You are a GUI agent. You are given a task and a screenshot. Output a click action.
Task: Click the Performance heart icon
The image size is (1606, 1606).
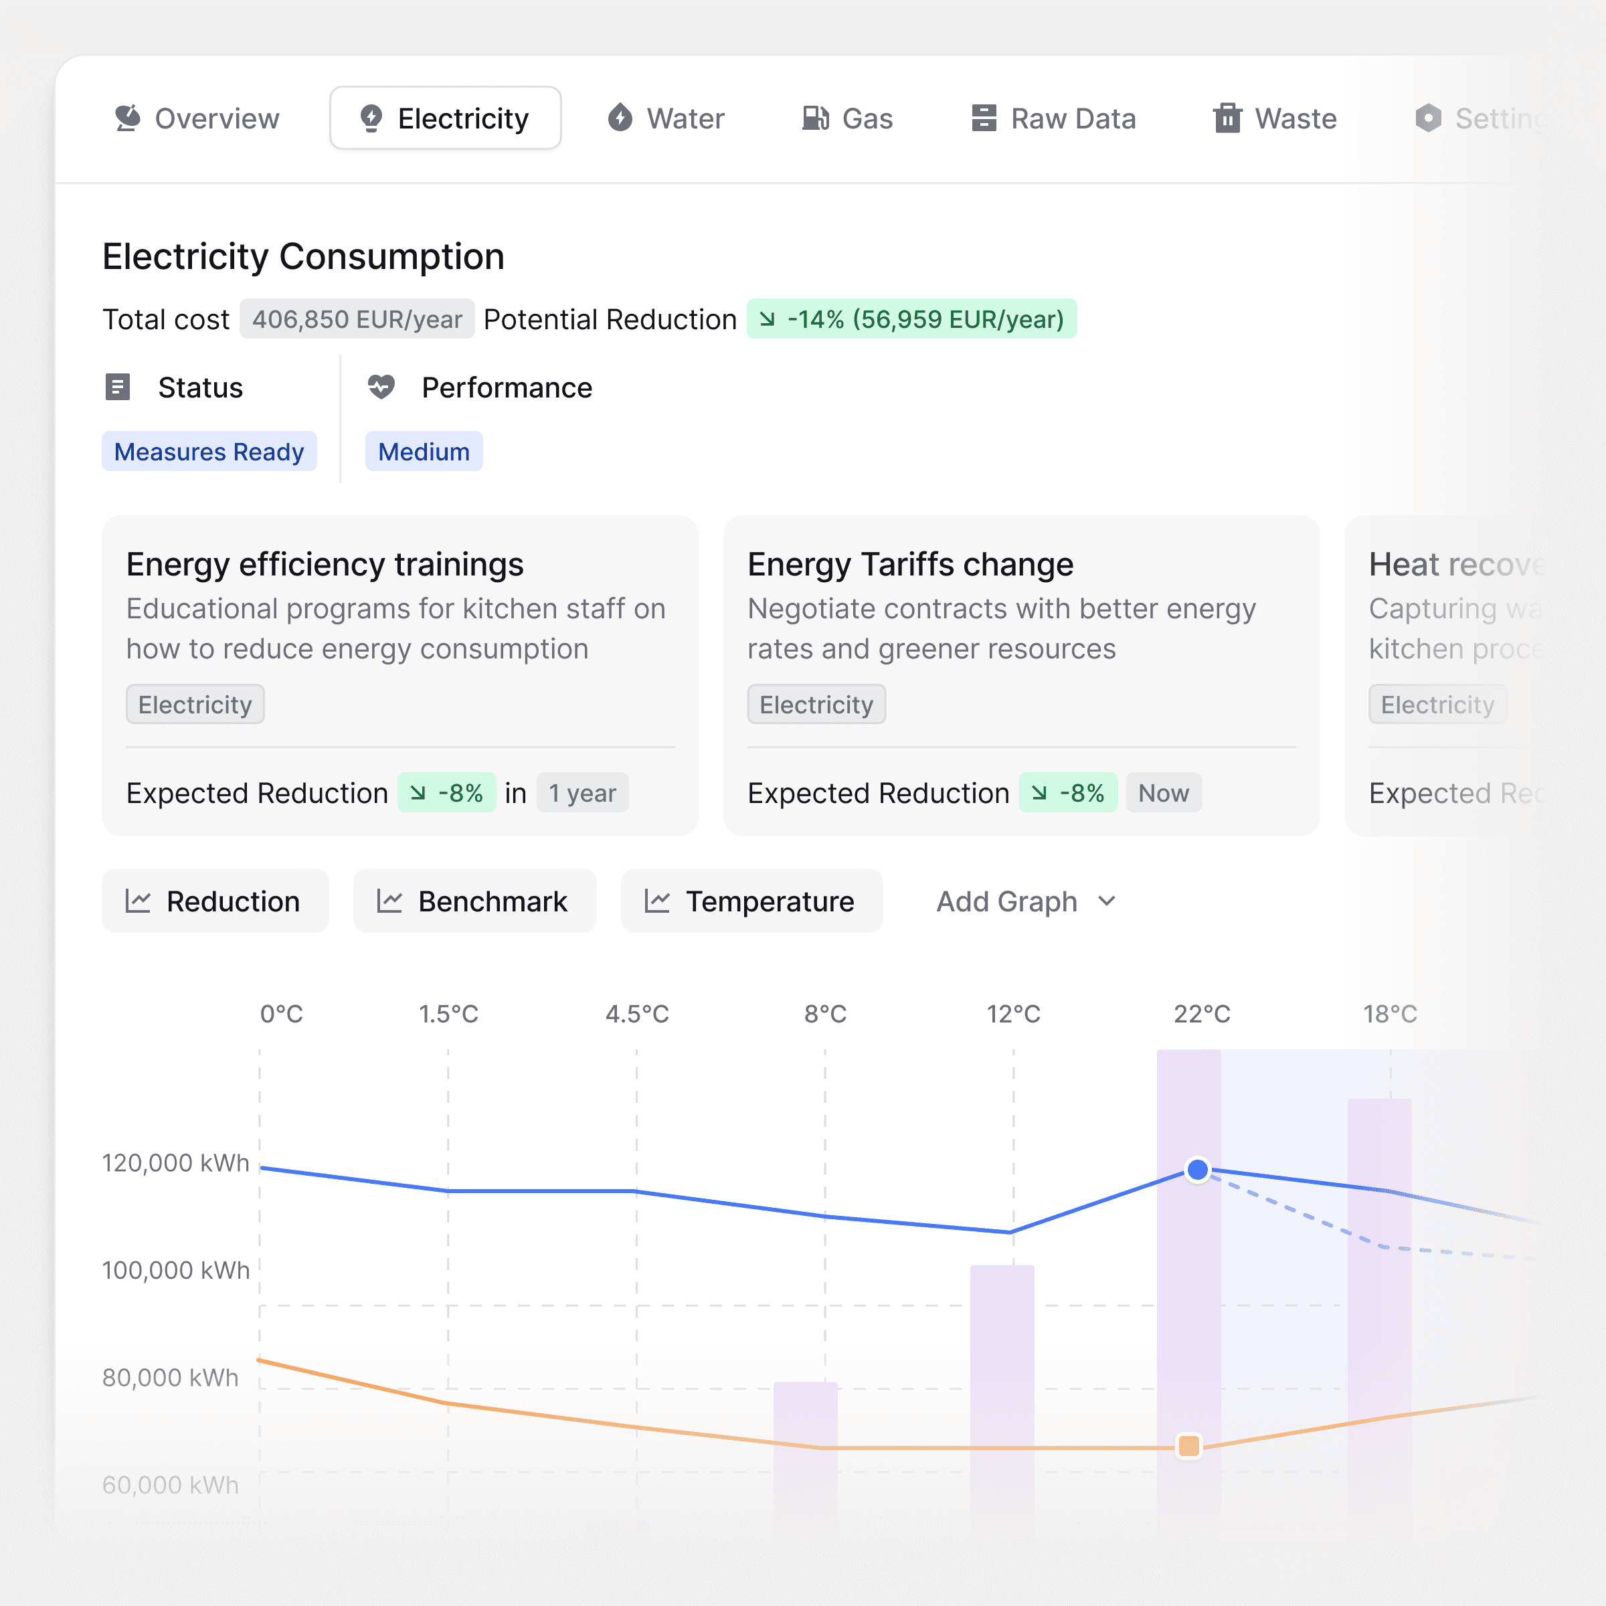(x=381, y=387)
